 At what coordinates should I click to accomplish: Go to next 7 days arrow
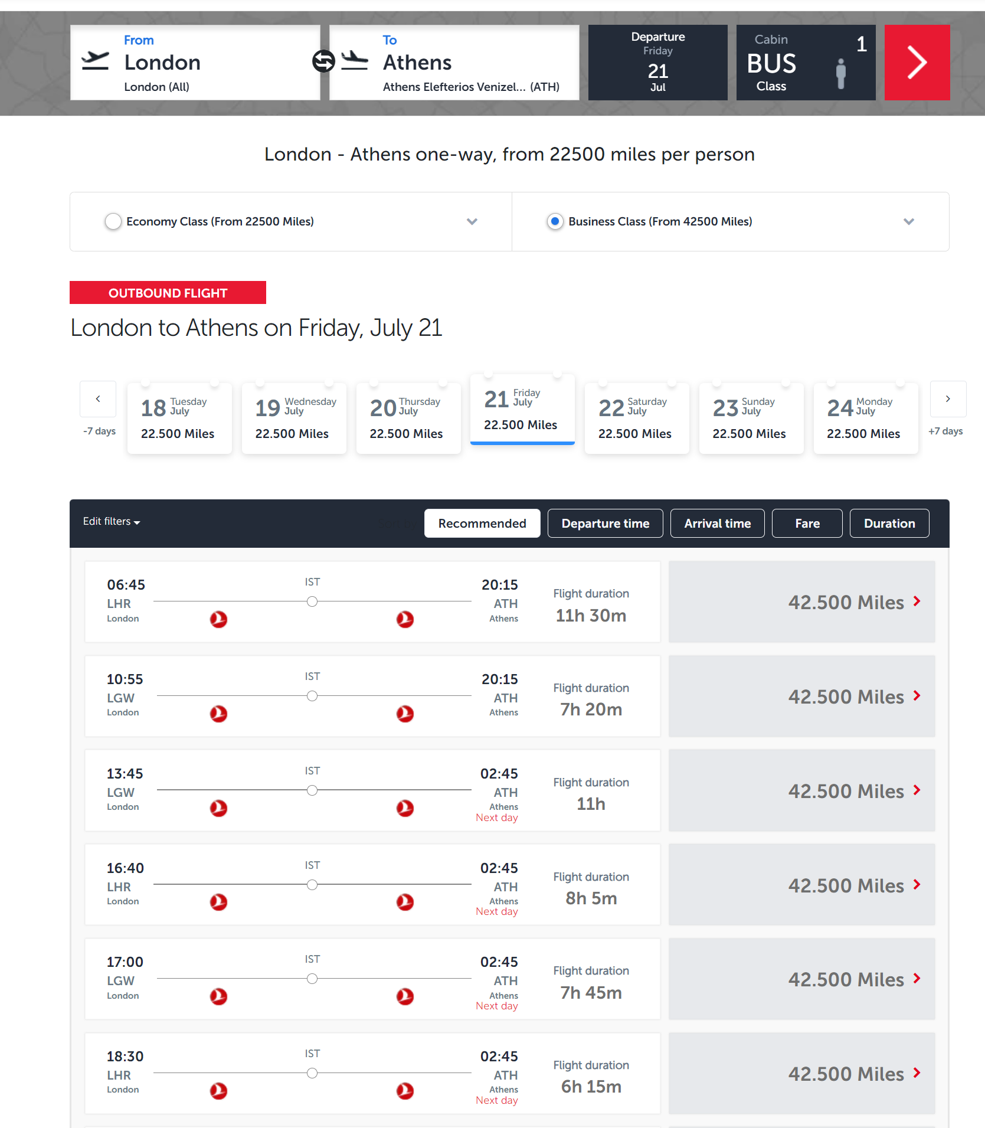tap(947, 399)
